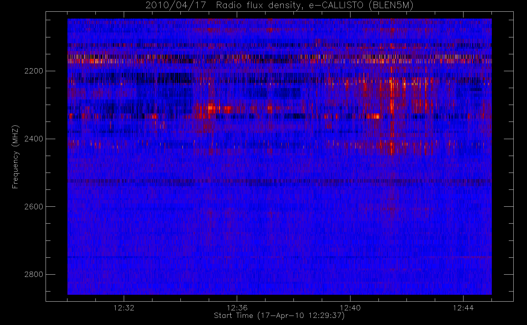Click the 12:36 time tick label

(237, 308)
